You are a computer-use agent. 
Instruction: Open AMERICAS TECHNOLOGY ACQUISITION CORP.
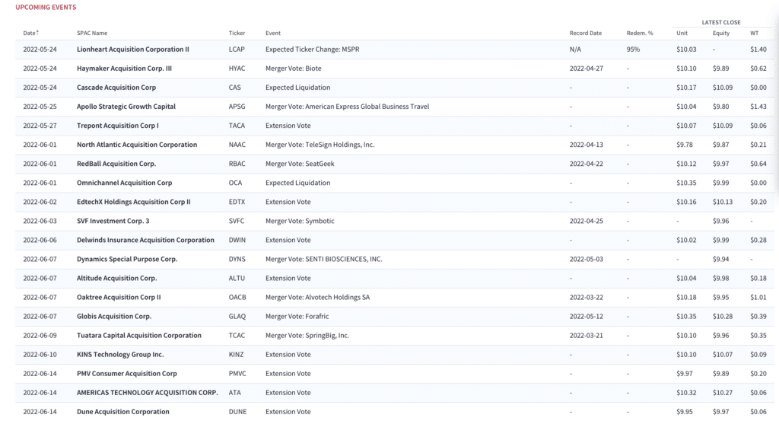coord(147,392)
